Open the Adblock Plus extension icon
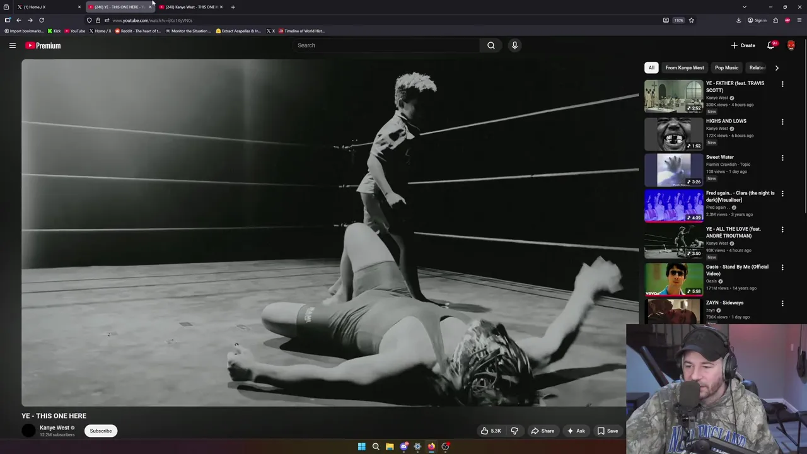The height and width of the screenshot is (454, 807). coord(787,20)
